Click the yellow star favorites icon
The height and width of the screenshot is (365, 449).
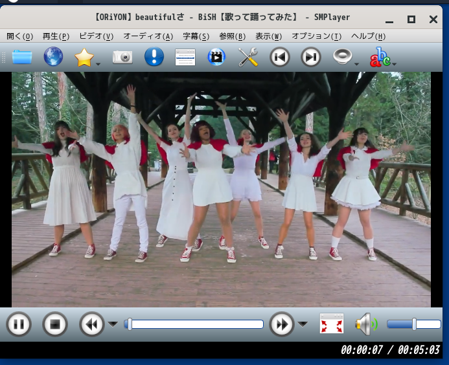[84, 57]
